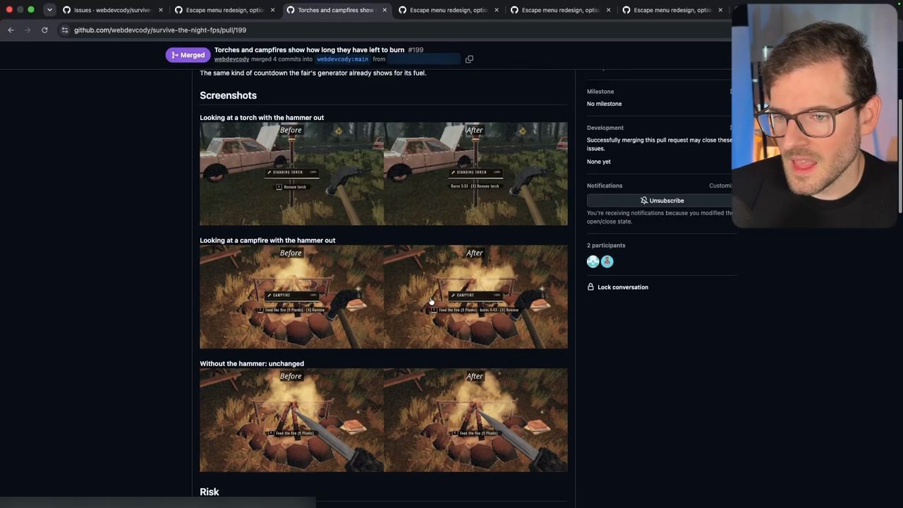Click the purple Merged status badge
The image size is (903, 508).
tap(188, 55)
